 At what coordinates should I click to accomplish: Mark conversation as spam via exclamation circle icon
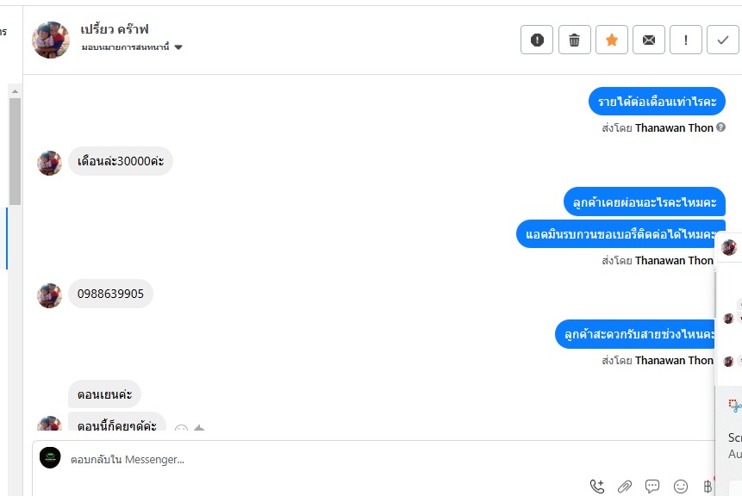(537, 40)
